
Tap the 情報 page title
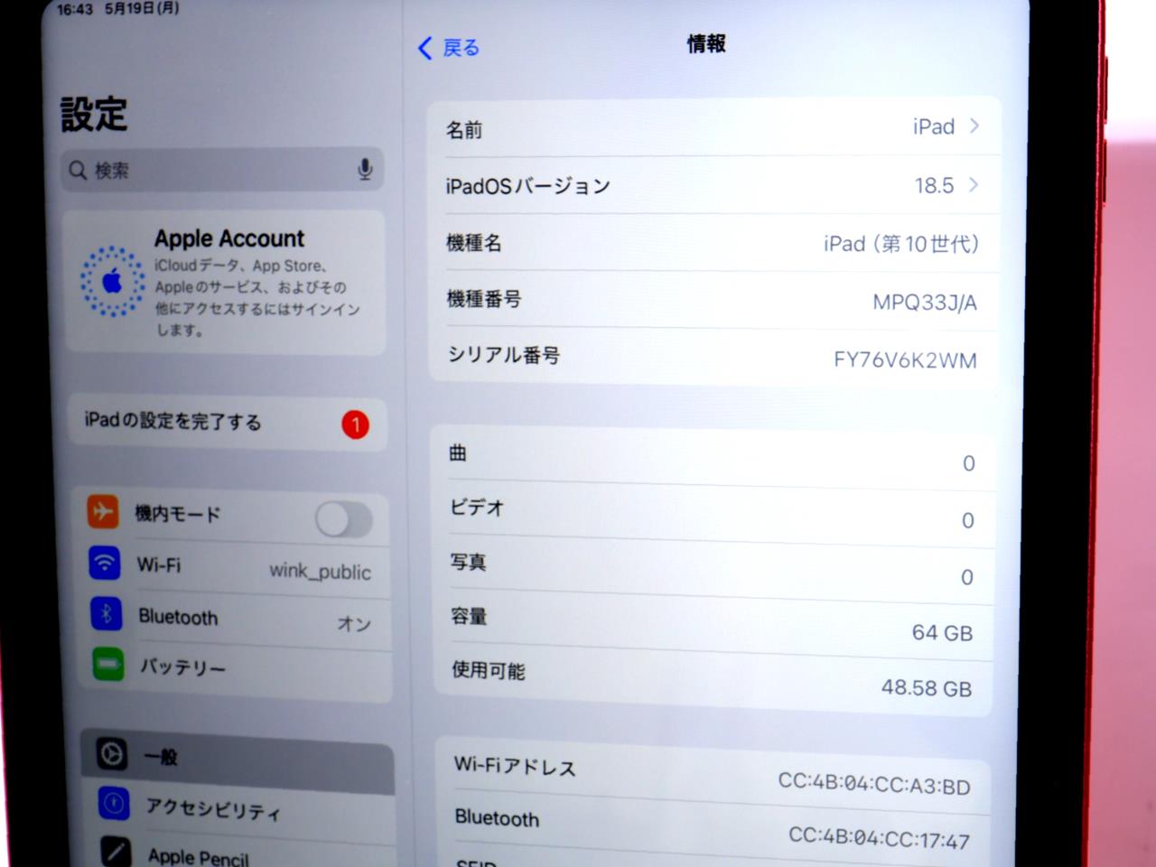pos(706,43)
